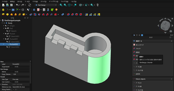Toggle the Suppressed property checkbox

coord(13,67)
